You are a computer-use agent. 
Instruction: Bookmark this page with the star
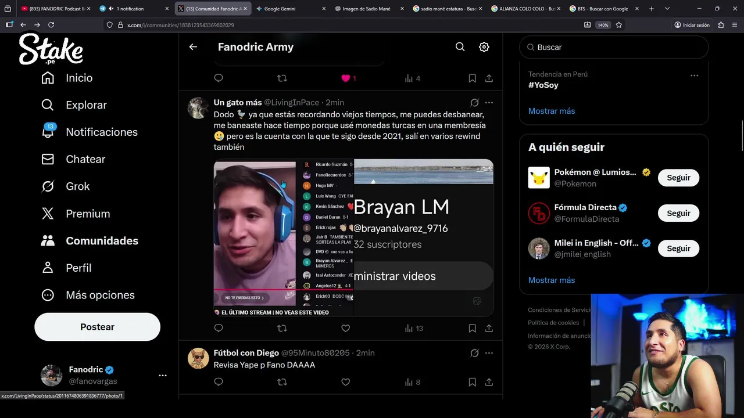pos(618,25)
